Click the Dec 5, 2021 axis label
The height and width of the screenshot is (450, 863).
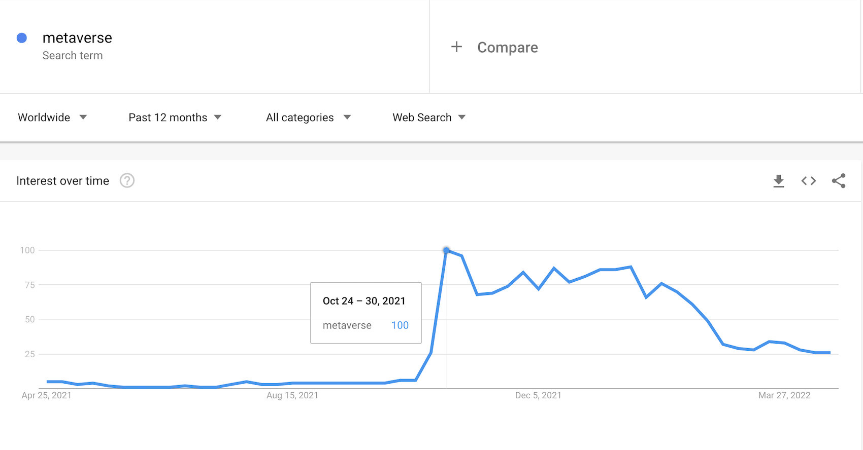pos(538,395)
